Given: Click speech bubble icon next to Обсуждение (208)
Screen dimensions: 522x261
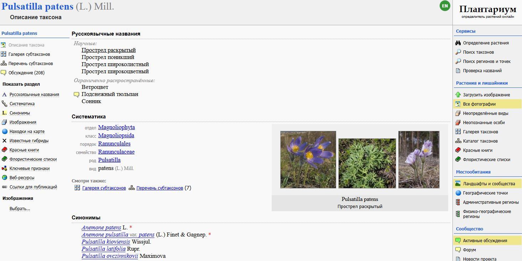Looking at the screenshot, I should coord(3,73).
